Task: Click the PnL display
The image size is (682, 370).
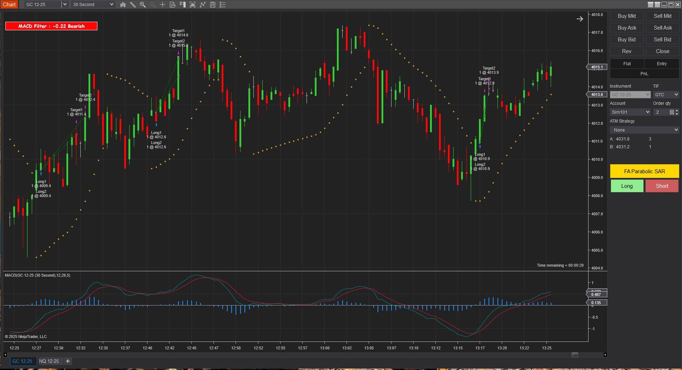Action: click(644, 74)
